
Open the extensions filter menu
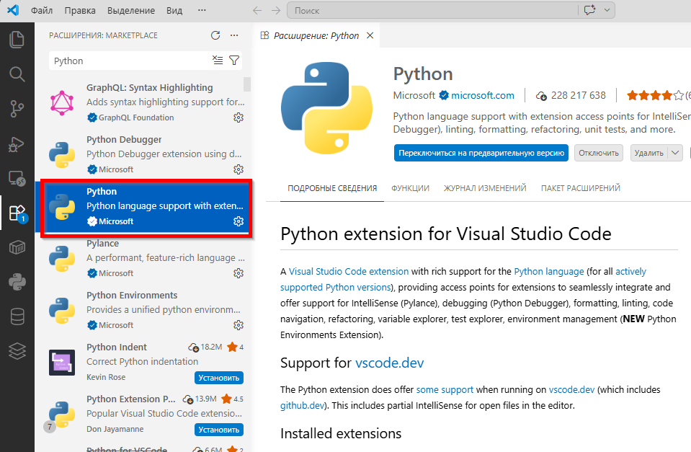pos(234,61)
